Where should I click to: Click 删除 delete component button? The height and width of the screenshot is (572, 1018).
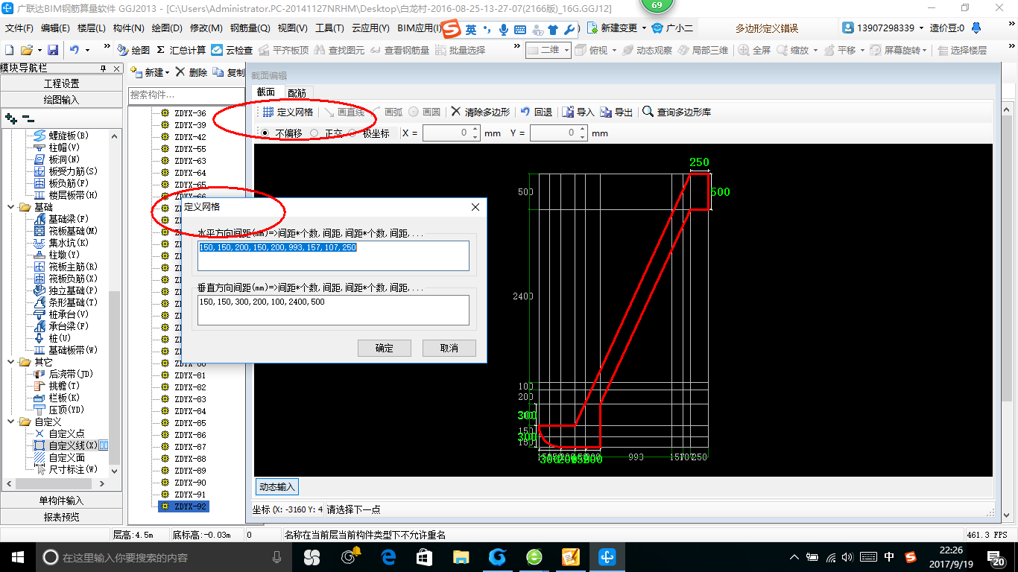pos(192,72)
